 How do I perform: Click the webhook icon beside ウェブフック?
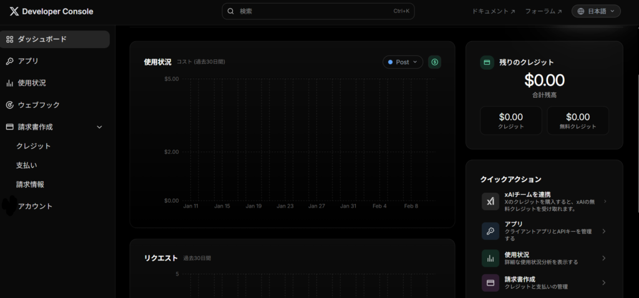[10, 105]
